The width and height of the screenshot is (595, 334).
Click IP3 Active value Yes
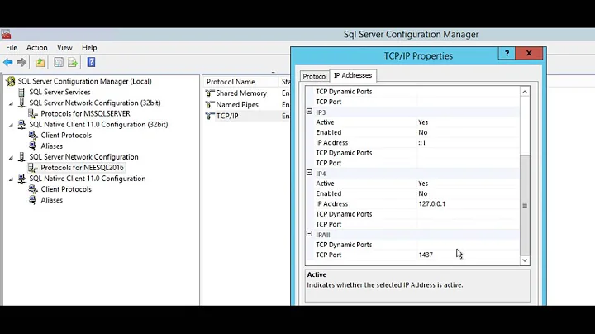click(423, 122)
